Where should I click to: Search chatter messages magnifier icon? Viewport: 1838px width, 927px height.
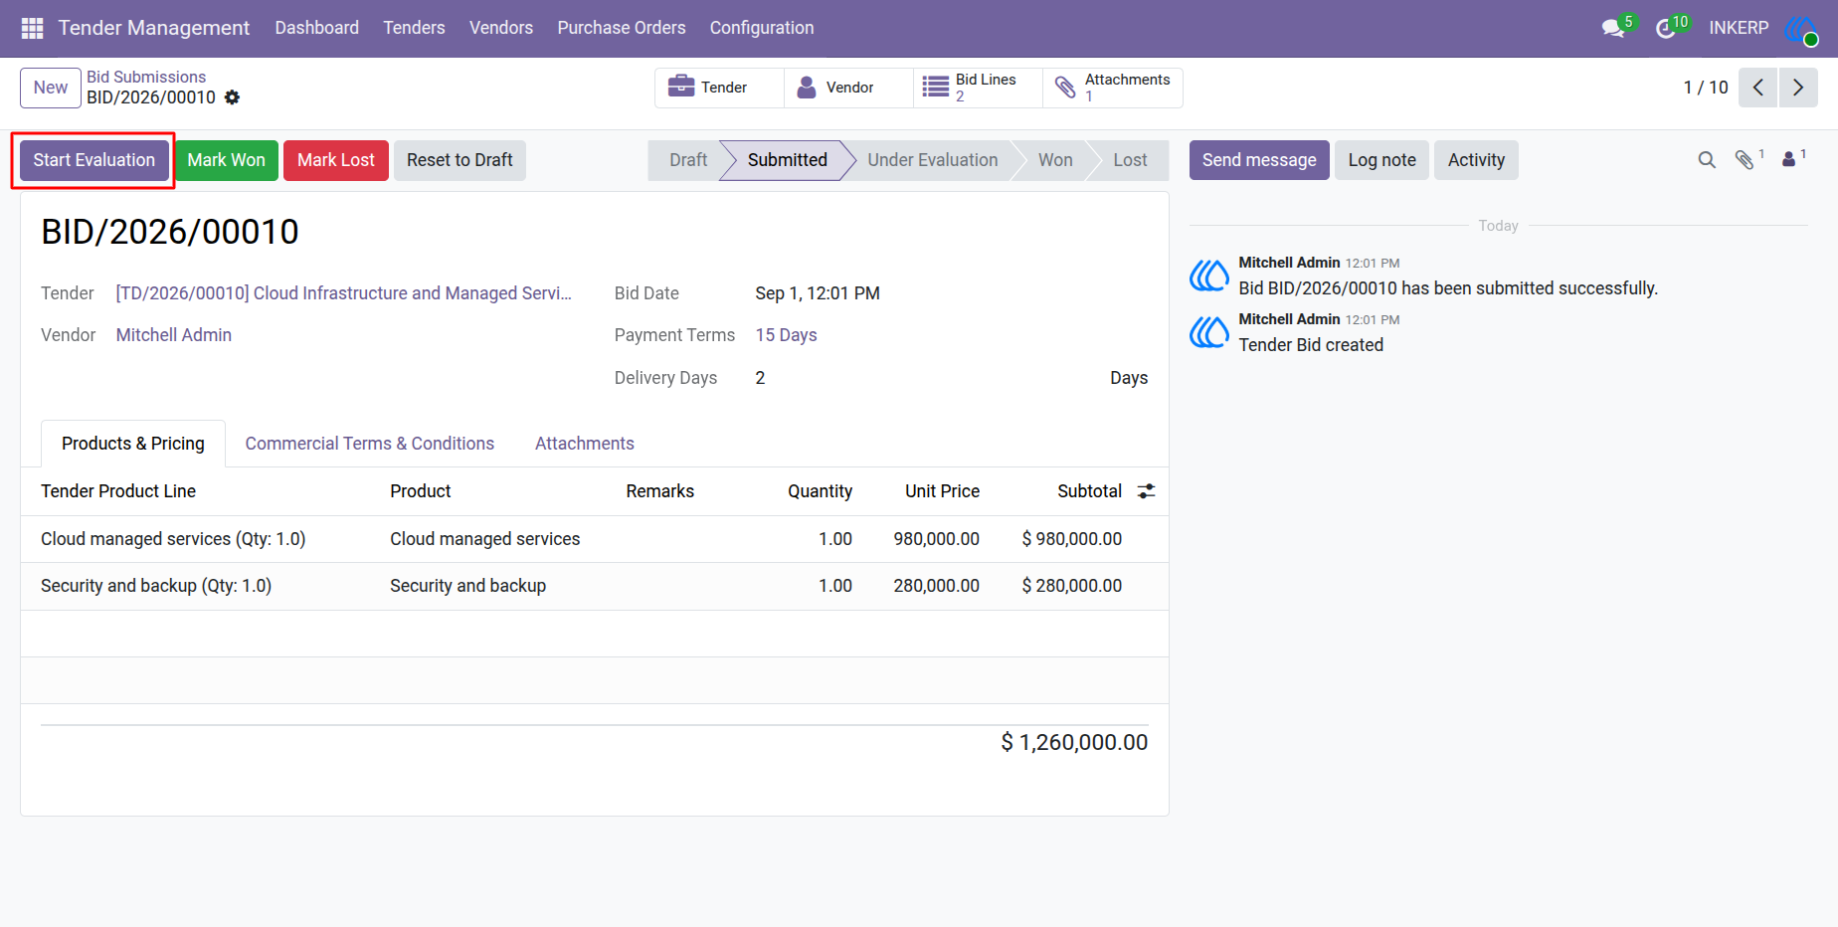[1707, 160]
